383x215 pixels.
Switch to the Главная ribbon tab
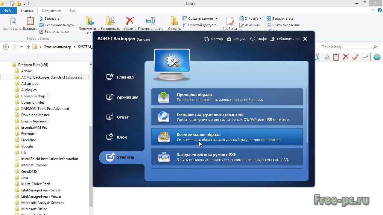[27, 10]
